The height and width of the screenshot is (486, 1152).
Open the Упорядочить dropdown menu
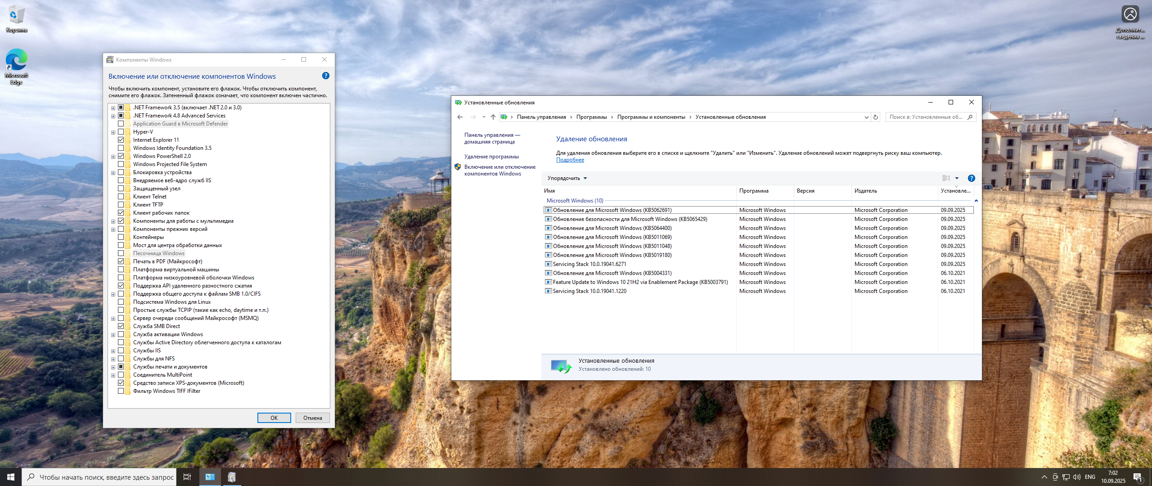pyautogui.click(x=567, y=178)
